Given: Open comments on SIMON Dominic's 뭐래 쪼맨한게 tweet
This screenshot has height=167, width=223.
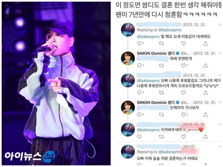Looking at the screenshot, I should (140, 65).
